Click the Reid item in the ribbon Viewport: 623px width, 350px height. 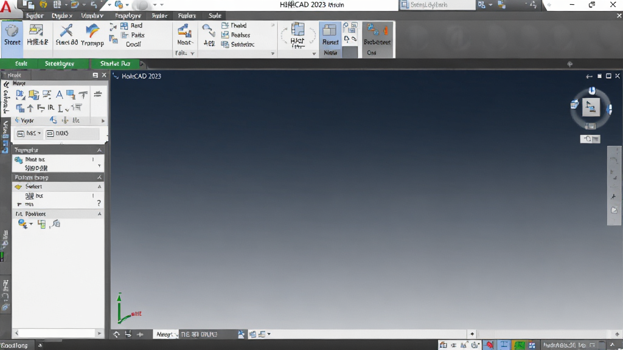(131, 26)
